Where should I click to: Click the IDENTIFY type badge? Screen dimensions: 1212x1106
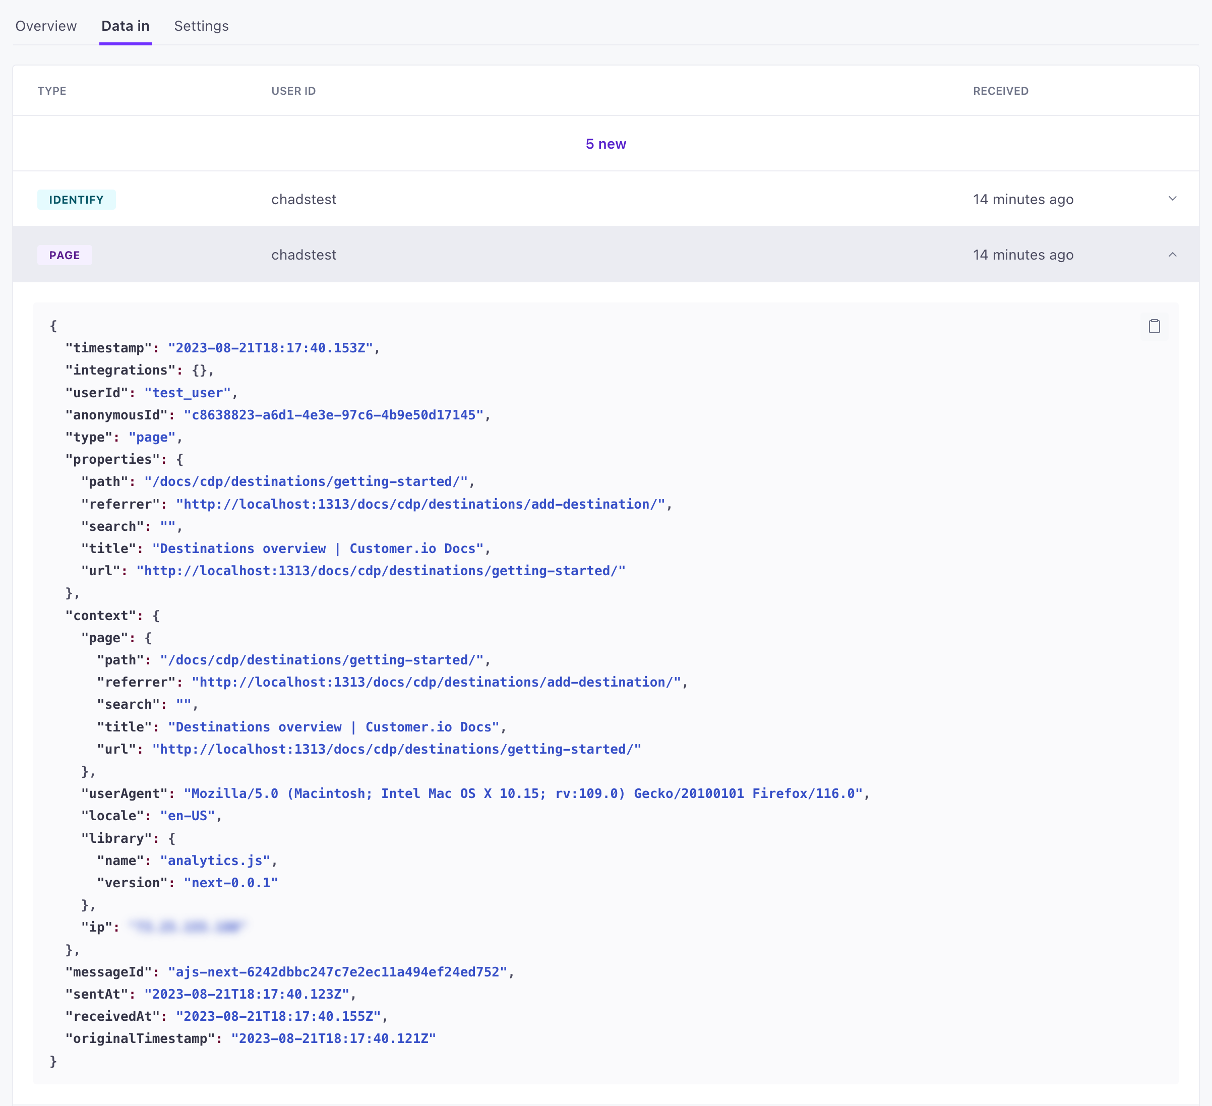click(x=76, y=200)
